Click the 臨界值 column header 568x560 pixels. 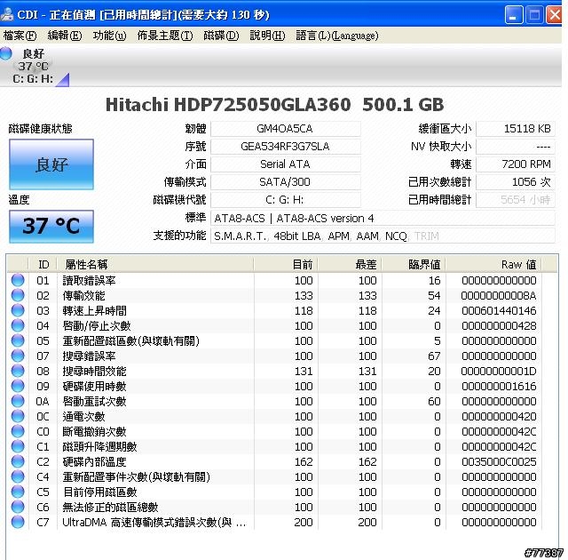(414, 264)
